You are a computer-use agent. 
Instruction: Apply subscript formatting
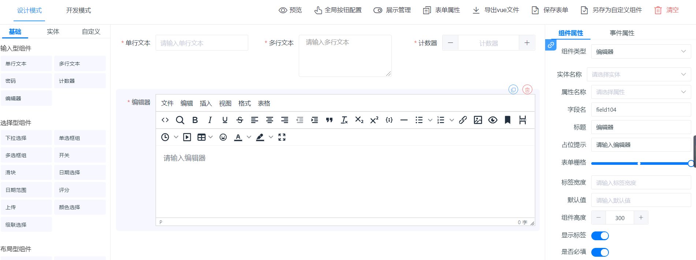click(x=359, y=120)
